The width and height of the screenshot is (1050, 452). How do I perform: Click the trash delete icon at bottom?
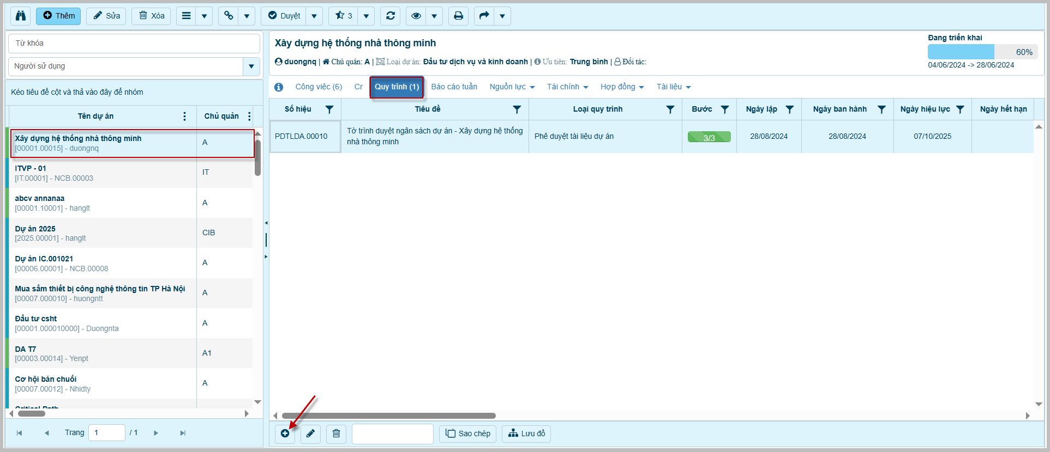tap(336, 433)
